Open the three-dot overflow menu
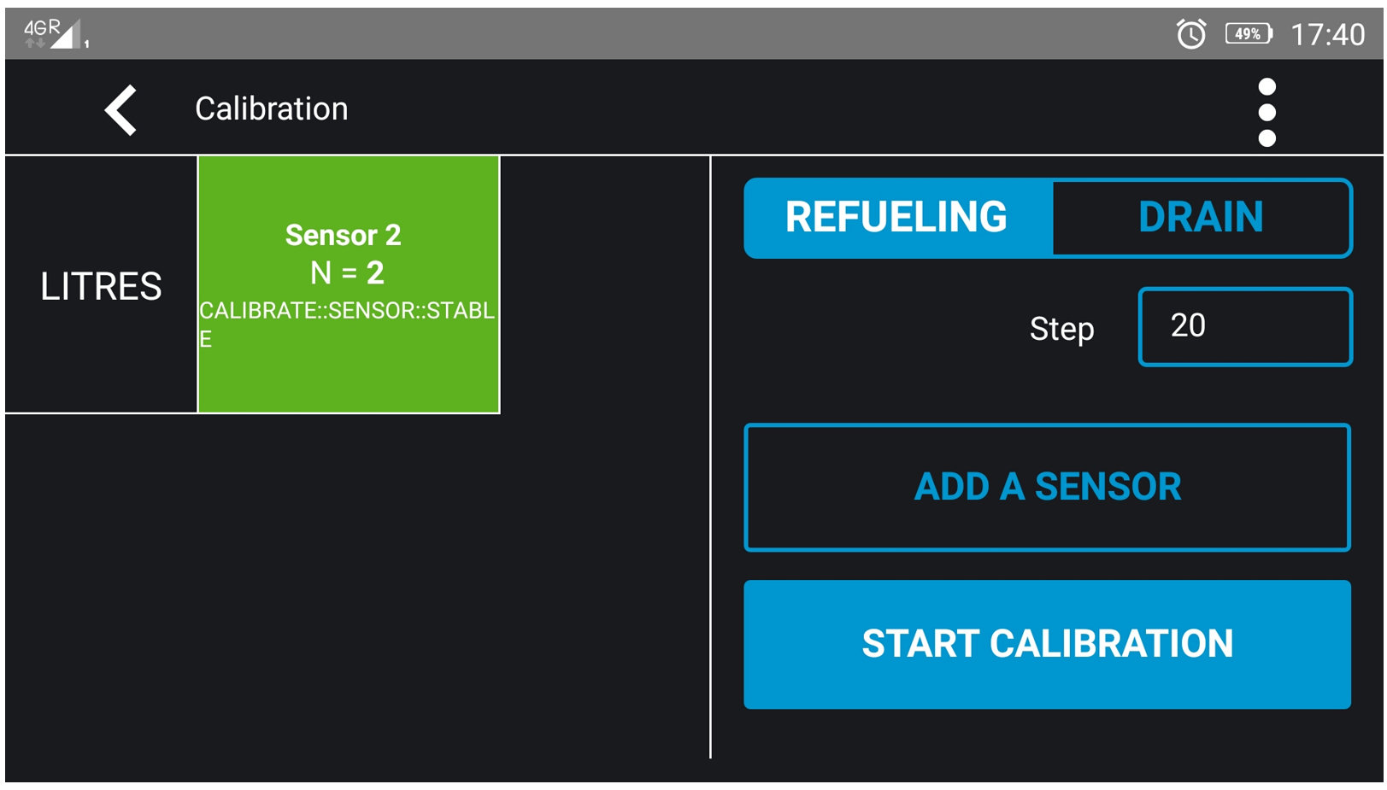The width and height of the screenshot is (1387, 790). click(1267, 112)
